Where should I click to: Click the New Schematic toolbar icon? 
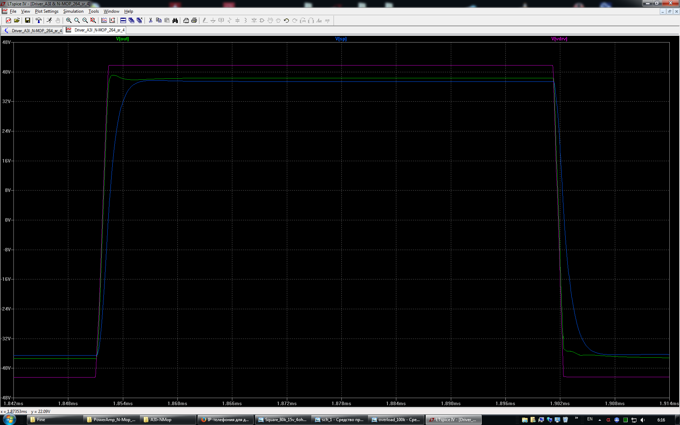pyautogui.click(x=8, y=21)
